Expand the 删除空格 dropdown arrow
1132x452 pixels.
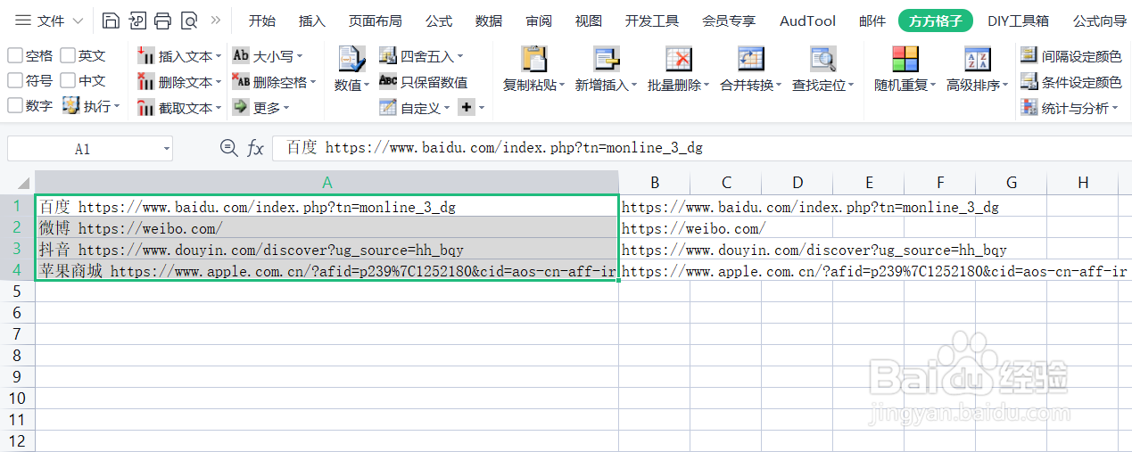[x=313, y=83]
